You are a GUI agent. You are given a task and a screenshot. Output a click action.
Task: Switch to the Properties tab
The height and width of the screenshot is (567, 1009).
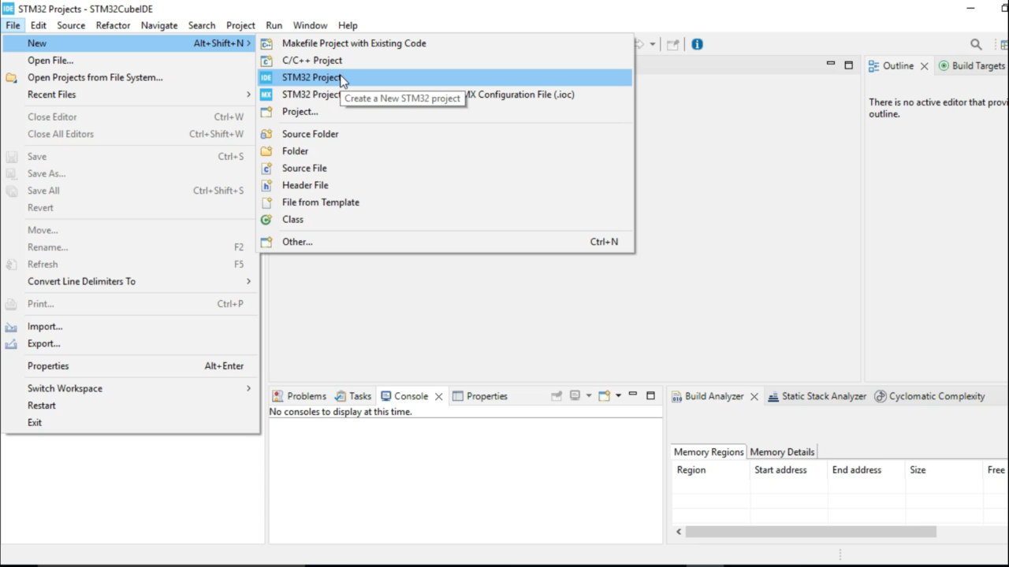tap(480, 396)
